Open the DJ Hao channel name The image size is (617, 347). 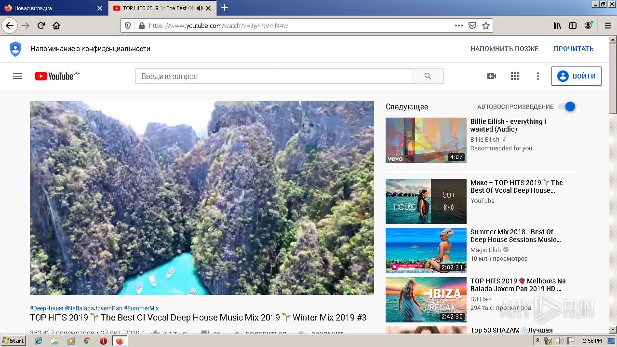click(481, 299)
